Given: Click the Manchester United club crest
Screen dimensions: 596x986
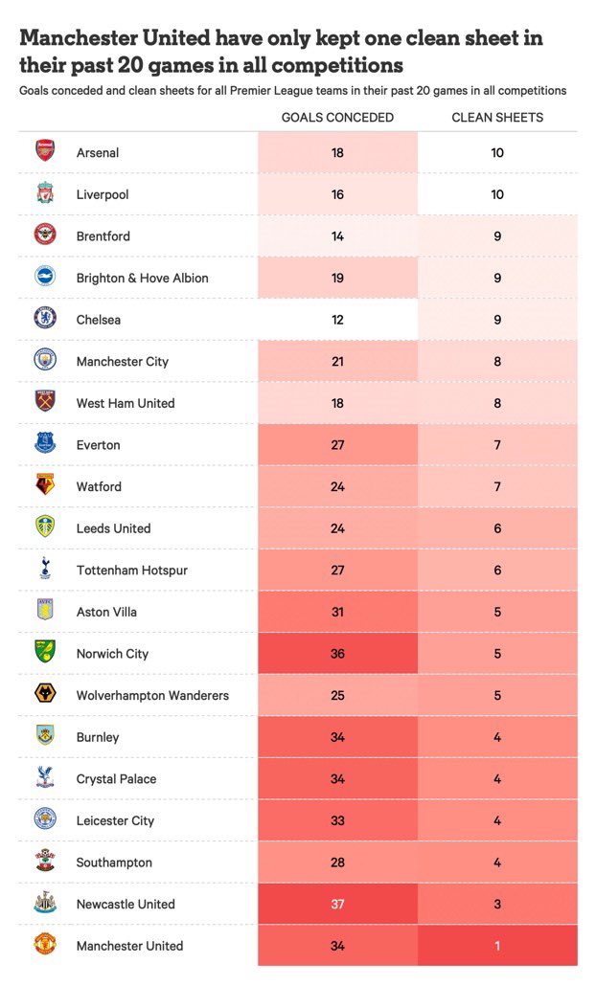Looking at the screenshot, I should point(45,946).
